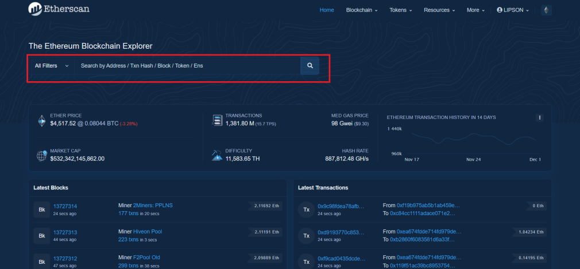Click the Market Cap globe icon

click(42, 156)
